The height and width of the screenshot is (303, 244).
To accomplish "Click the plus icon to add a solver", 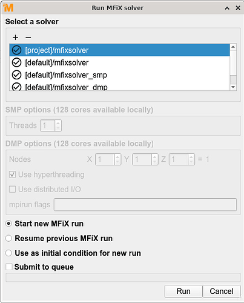I will coord(15,38).
